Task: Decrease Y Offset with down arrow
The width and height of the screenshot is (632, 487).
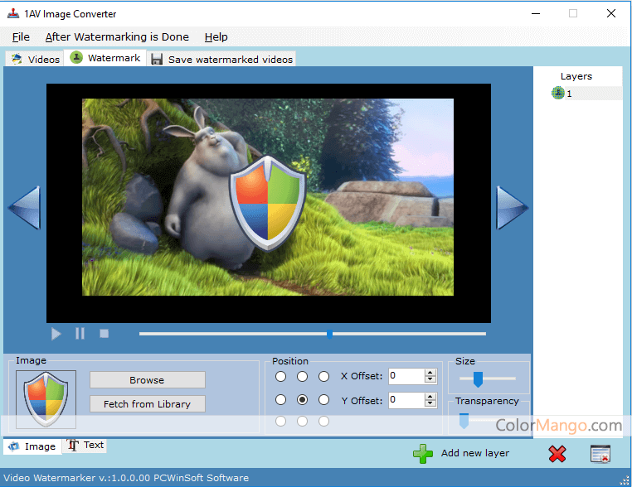Action: pos(430,403)
